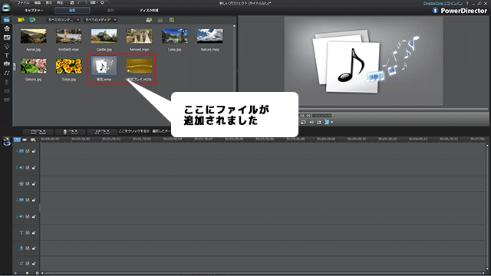
Task: Open the preview quality globe dropdown arrow
Action: click(331, 123)
